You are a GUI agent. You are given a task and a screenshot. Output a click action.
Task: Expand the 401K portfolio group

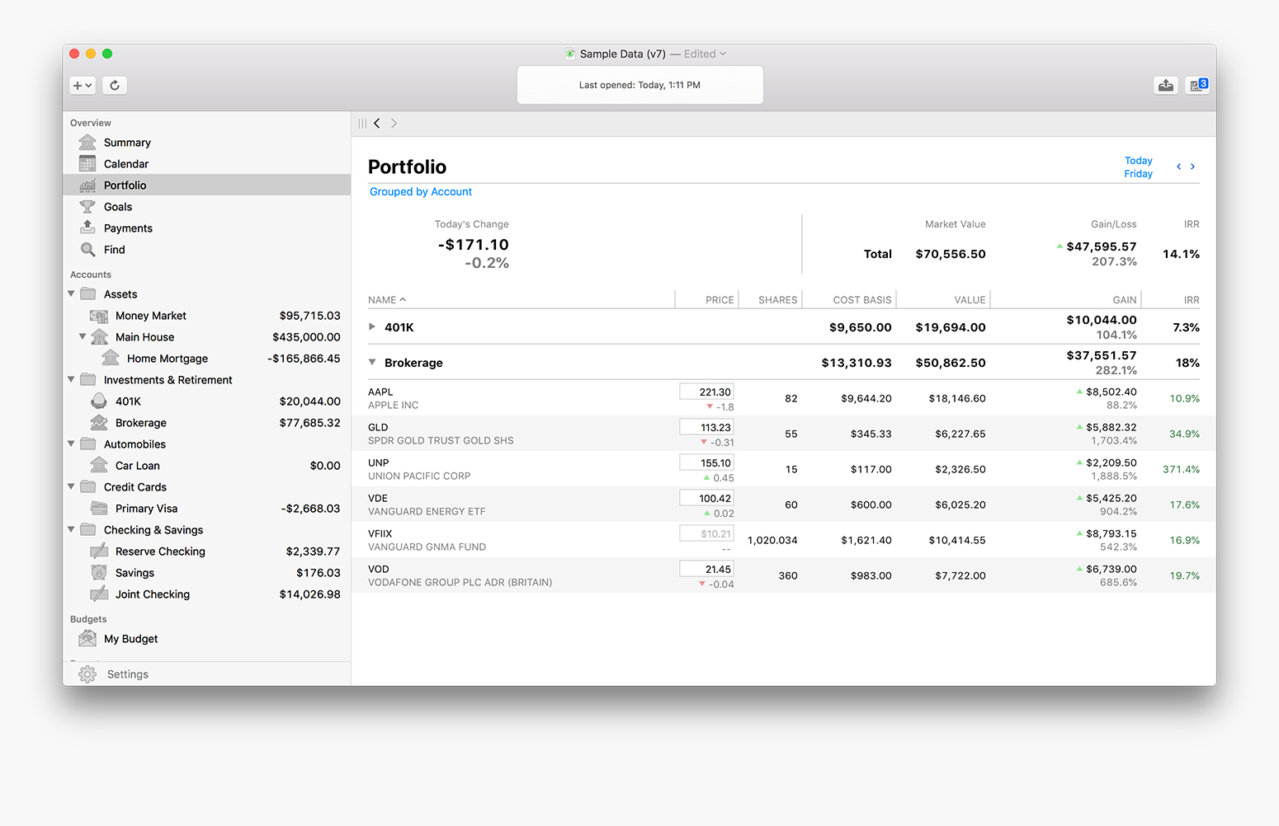pyautogui.click(x=372, y=327)
